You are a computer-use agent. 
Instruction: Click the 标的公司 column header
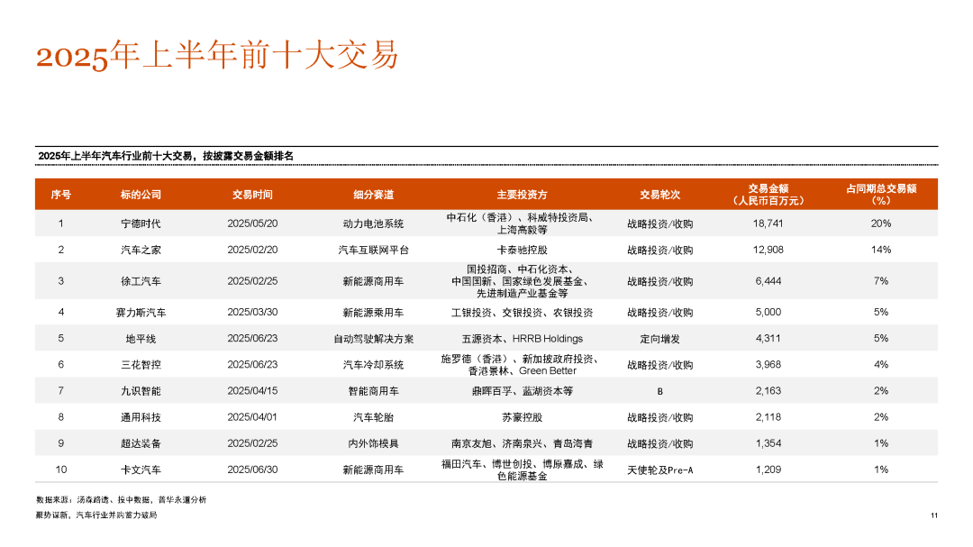click(x=141, y=195)
